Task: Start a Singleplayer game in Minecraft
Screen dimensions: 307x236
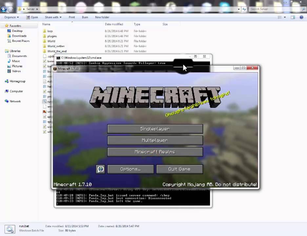Action: (155, 129)
